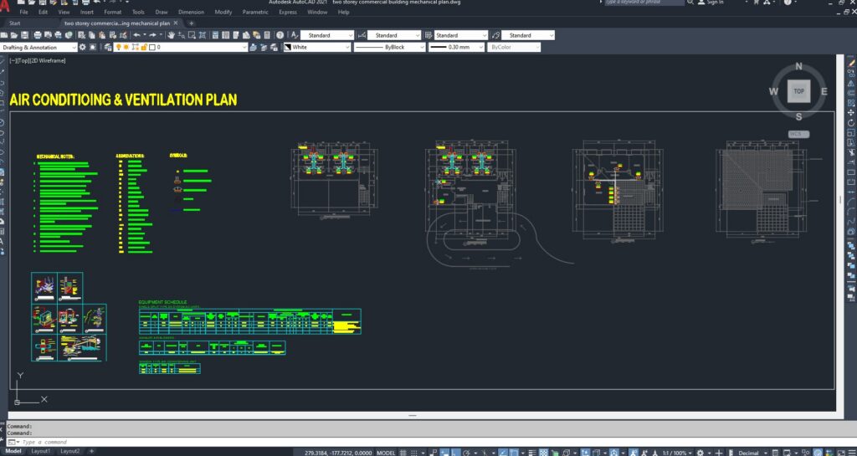Open the Decimal units dropdown in status bar
This screenshot has height=456, width=857.
(767, 452)
